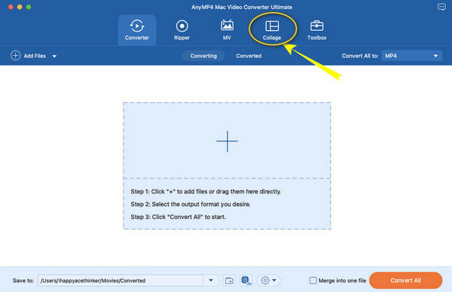Image resolution: width=452 pixels, height=292 pixels.
Task: Click the Step 1 instruction text
Action: pyautogui.click(x=206, y=191)
